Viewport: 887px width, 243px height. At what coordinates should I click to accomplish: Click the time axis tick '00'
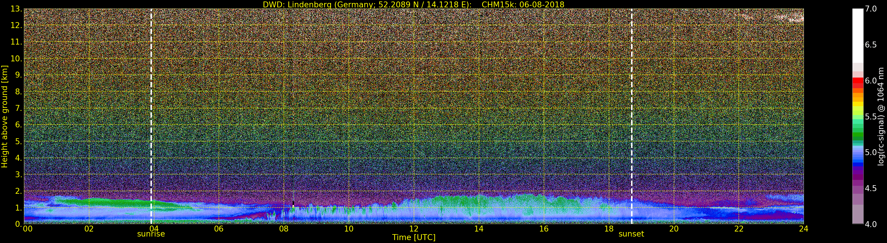click(27, 229)
